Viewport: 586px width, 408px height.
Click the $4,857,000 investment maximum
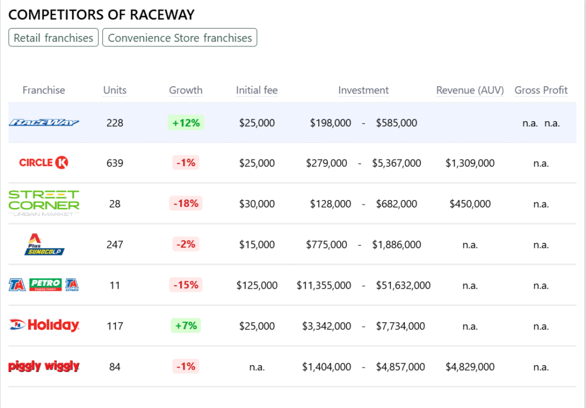pos(400,367)
